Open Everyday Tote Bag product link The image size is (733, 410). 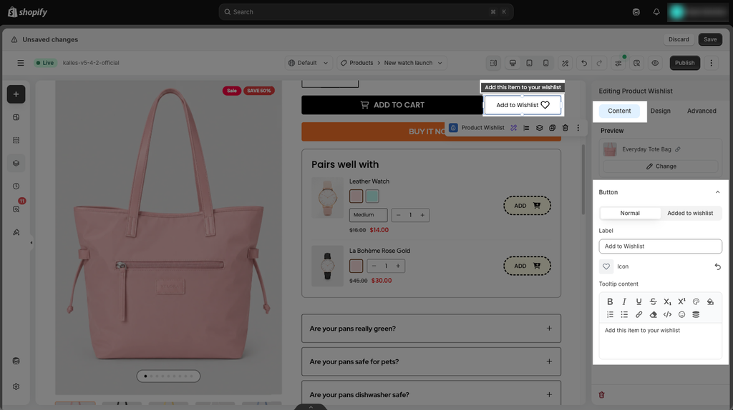(678, 149)
